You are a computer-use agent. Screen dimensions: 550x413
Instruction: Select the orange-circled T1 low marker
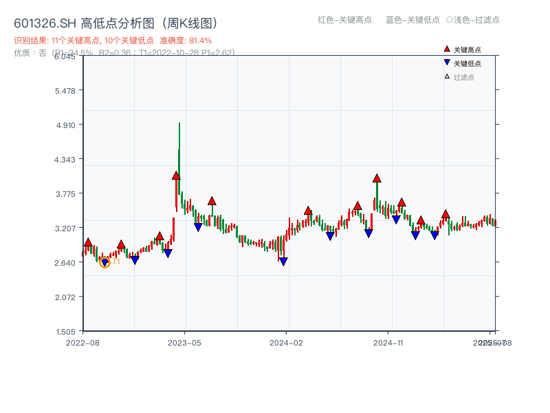click(104, 262)
